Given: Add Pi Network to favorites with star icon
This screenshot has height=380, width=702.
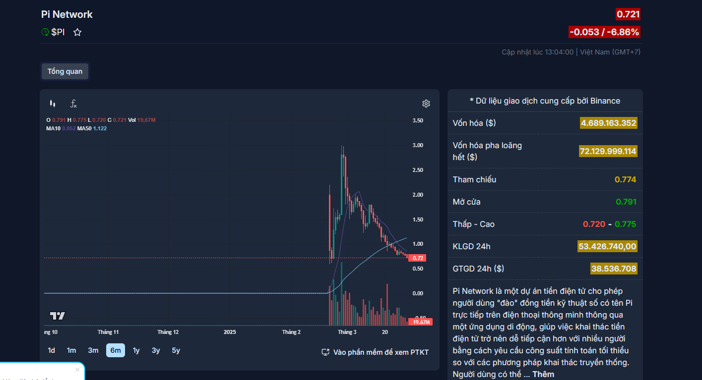Looking at the screenshot, I should pos(77,32).
